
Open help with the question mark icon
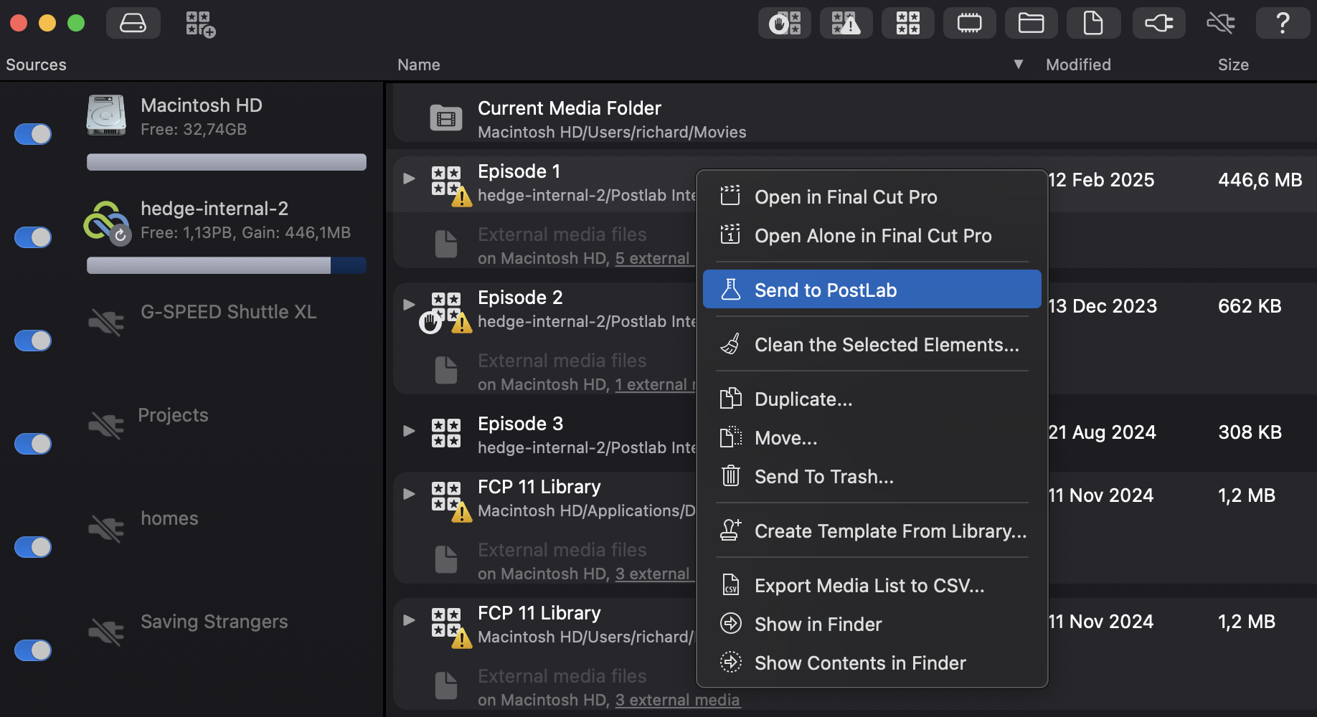[x=1283, y=23]
